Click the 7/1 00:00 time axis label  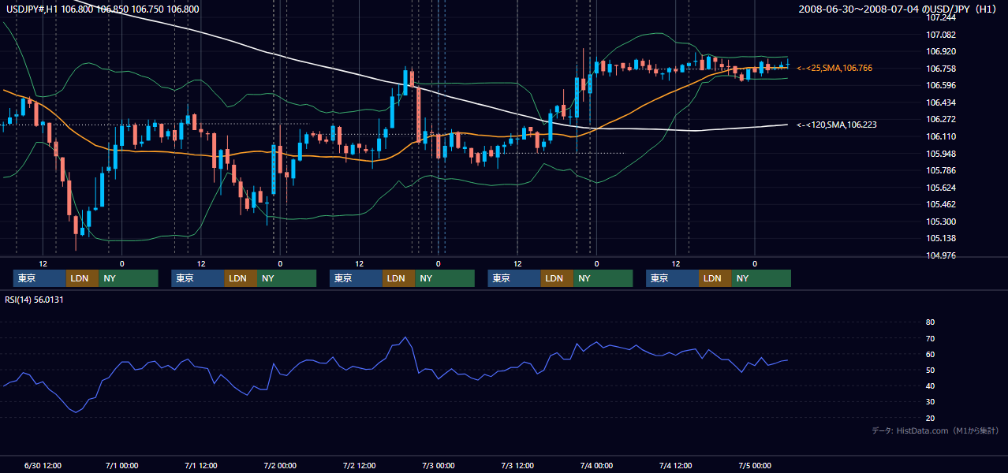tap(122, 465)
